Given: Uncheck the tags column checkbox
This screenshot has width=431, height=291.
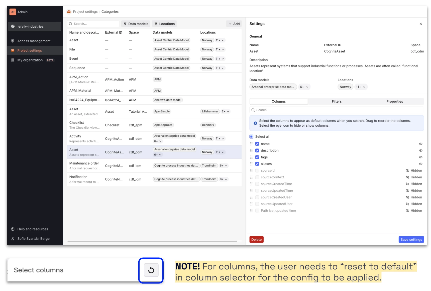Looking at the screenshot, I should (x=257, y=157).
